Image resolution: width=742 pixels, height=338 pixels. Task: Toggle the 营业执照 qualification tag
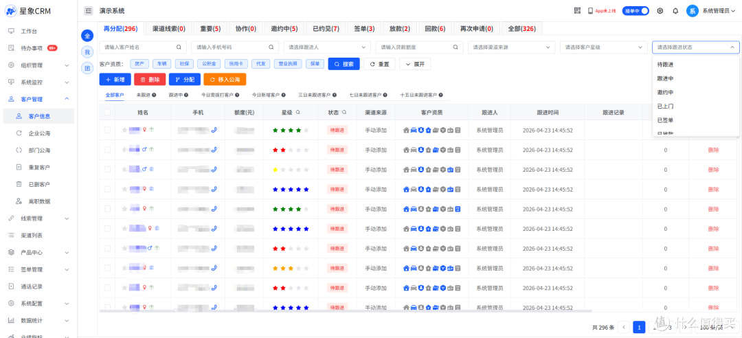tap(288, 63)
